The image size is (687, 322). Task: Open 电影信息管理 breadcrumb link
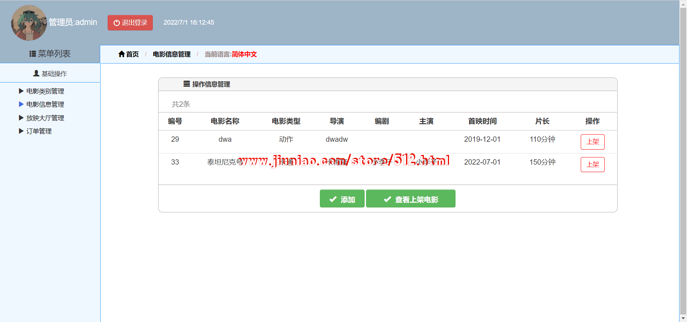171,54
